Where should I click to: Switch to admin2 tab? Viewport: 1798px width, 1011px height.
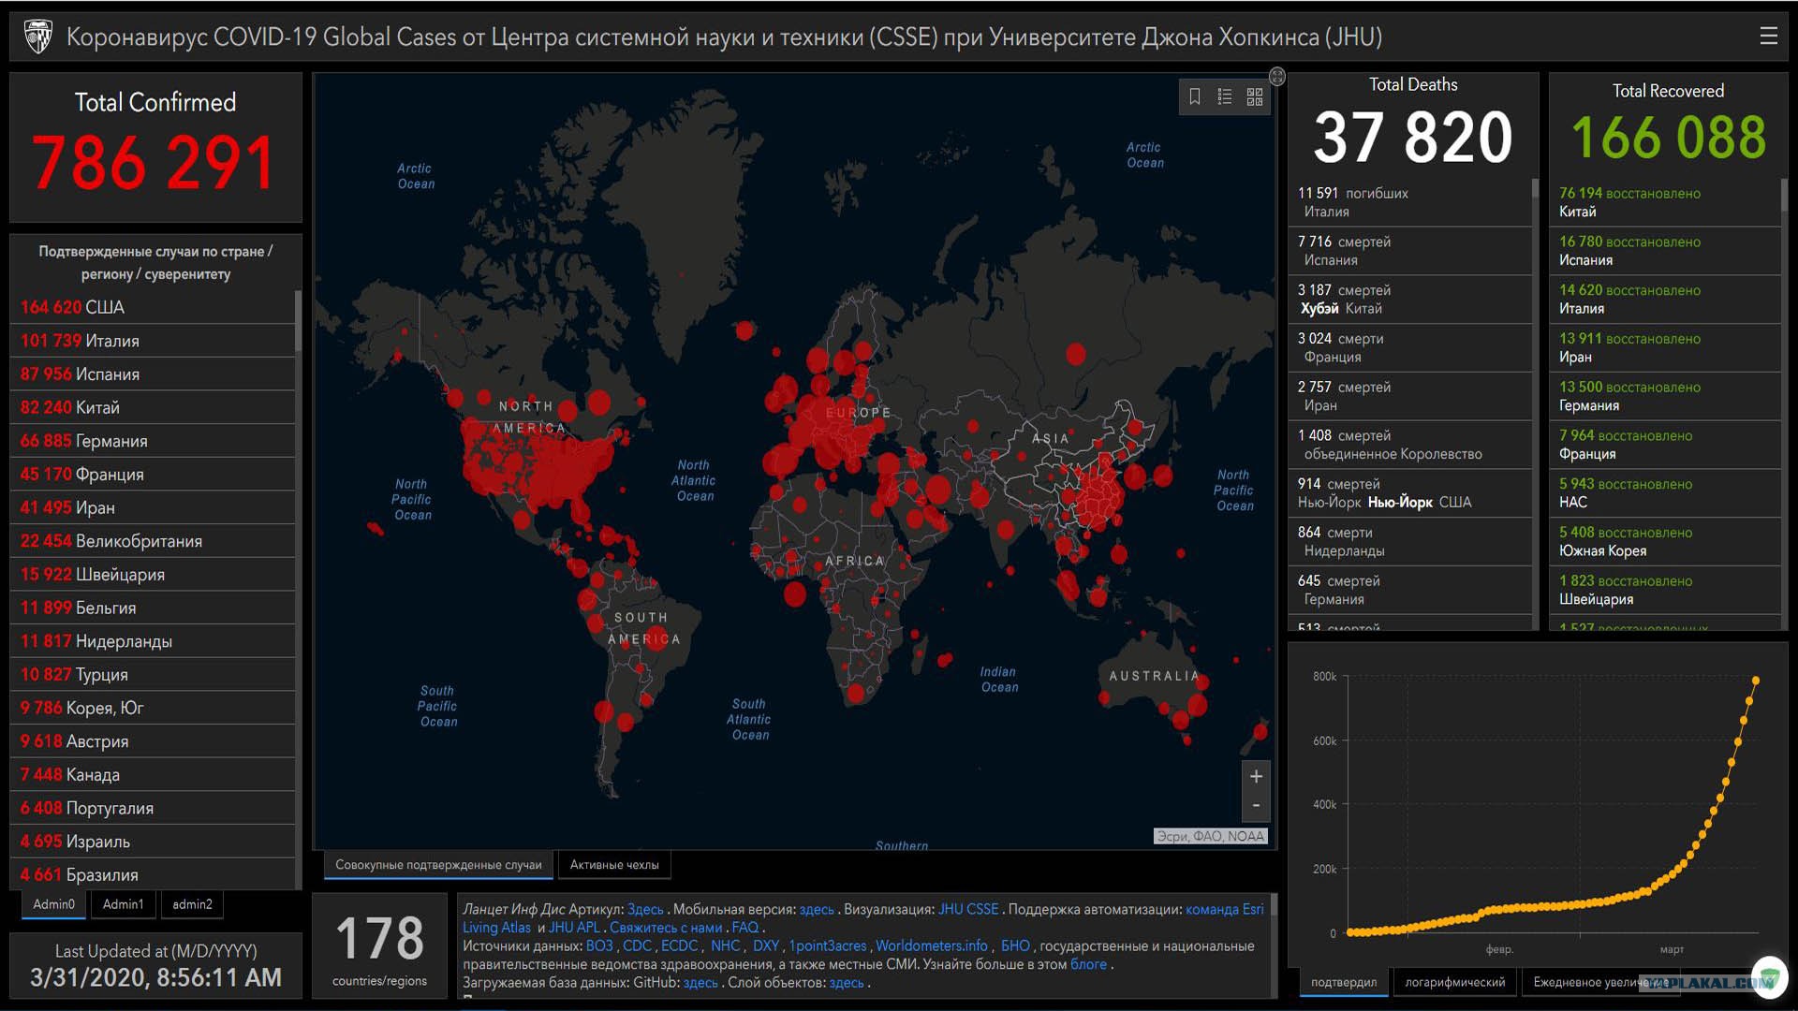pyautogui.click(x=192, y=904)
